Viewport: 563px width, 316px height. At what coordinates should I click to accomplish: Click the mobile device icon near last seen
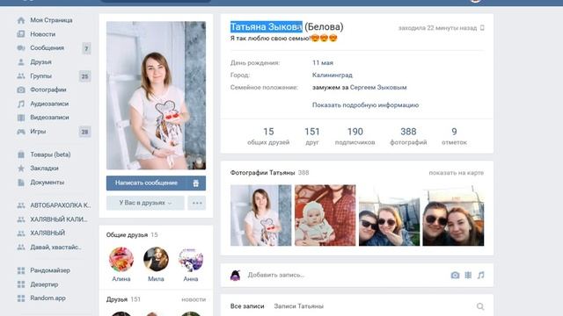[x=482, y=27]
